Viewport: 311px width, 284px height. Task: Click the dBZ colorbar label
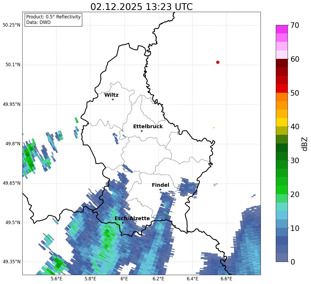tap(305, 144)
